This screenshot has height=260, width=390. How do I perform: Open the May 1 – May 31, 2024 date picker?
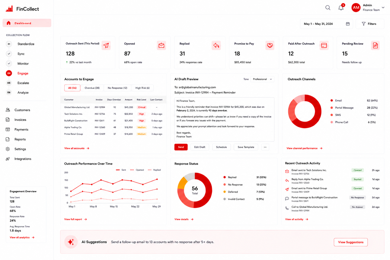coord(327,24)
